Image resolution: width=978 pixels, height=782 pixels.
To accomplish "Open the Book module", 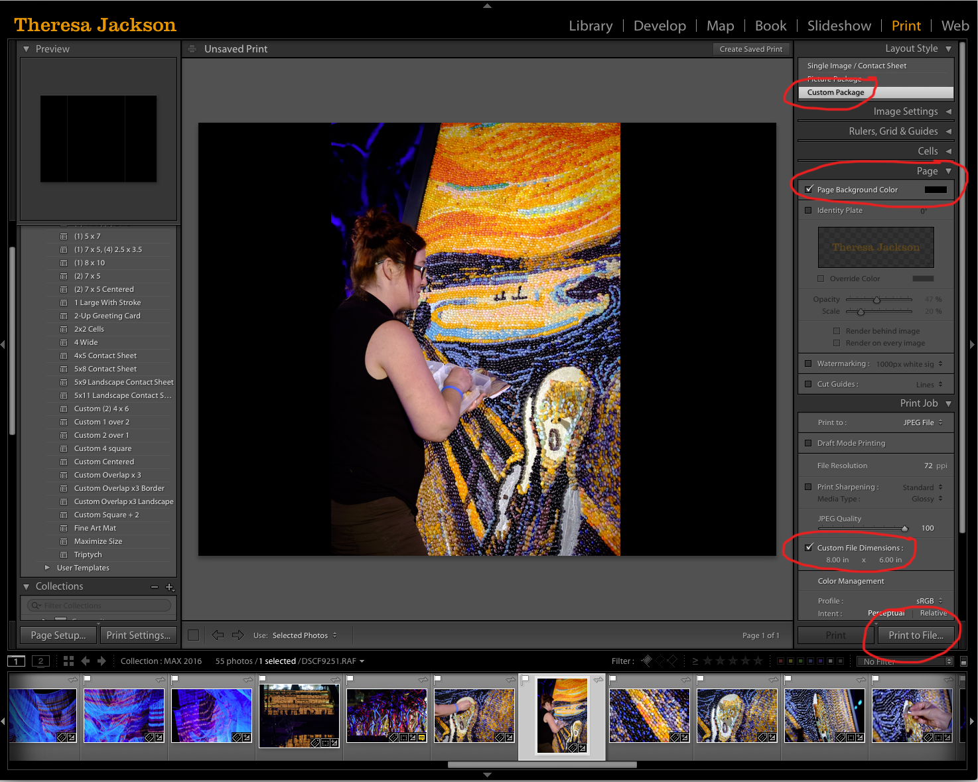I will point(770,26).
